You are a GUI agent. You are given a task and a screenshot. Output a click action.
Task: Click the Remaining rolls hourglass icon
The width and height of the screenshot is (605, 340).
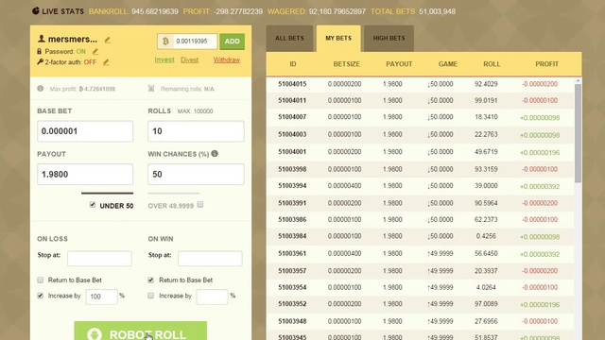point(151,88)
